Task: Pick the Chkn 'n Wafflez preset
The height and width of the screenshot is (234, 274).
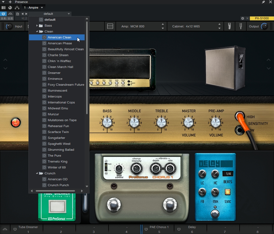Action: pos(57,61)
